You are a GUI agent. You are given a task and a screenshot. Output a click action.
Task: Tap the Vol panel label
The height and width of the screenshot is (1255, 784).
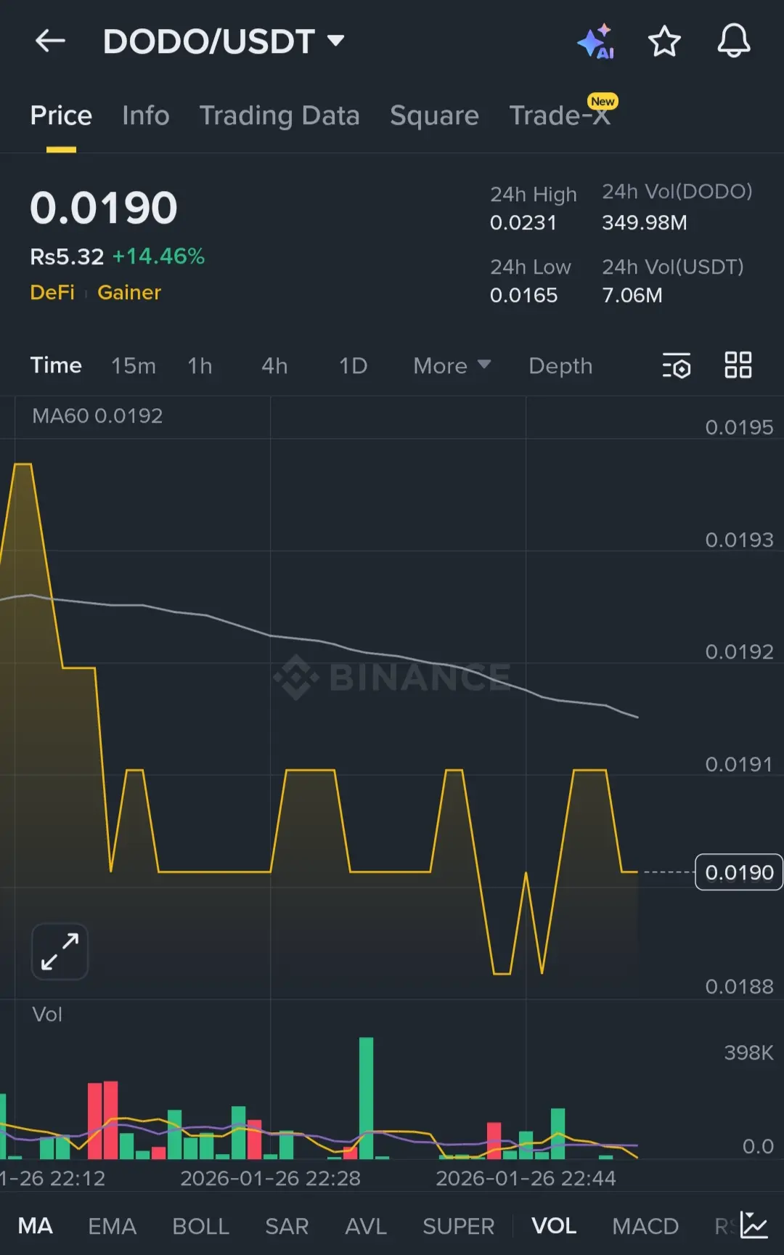47,1014
